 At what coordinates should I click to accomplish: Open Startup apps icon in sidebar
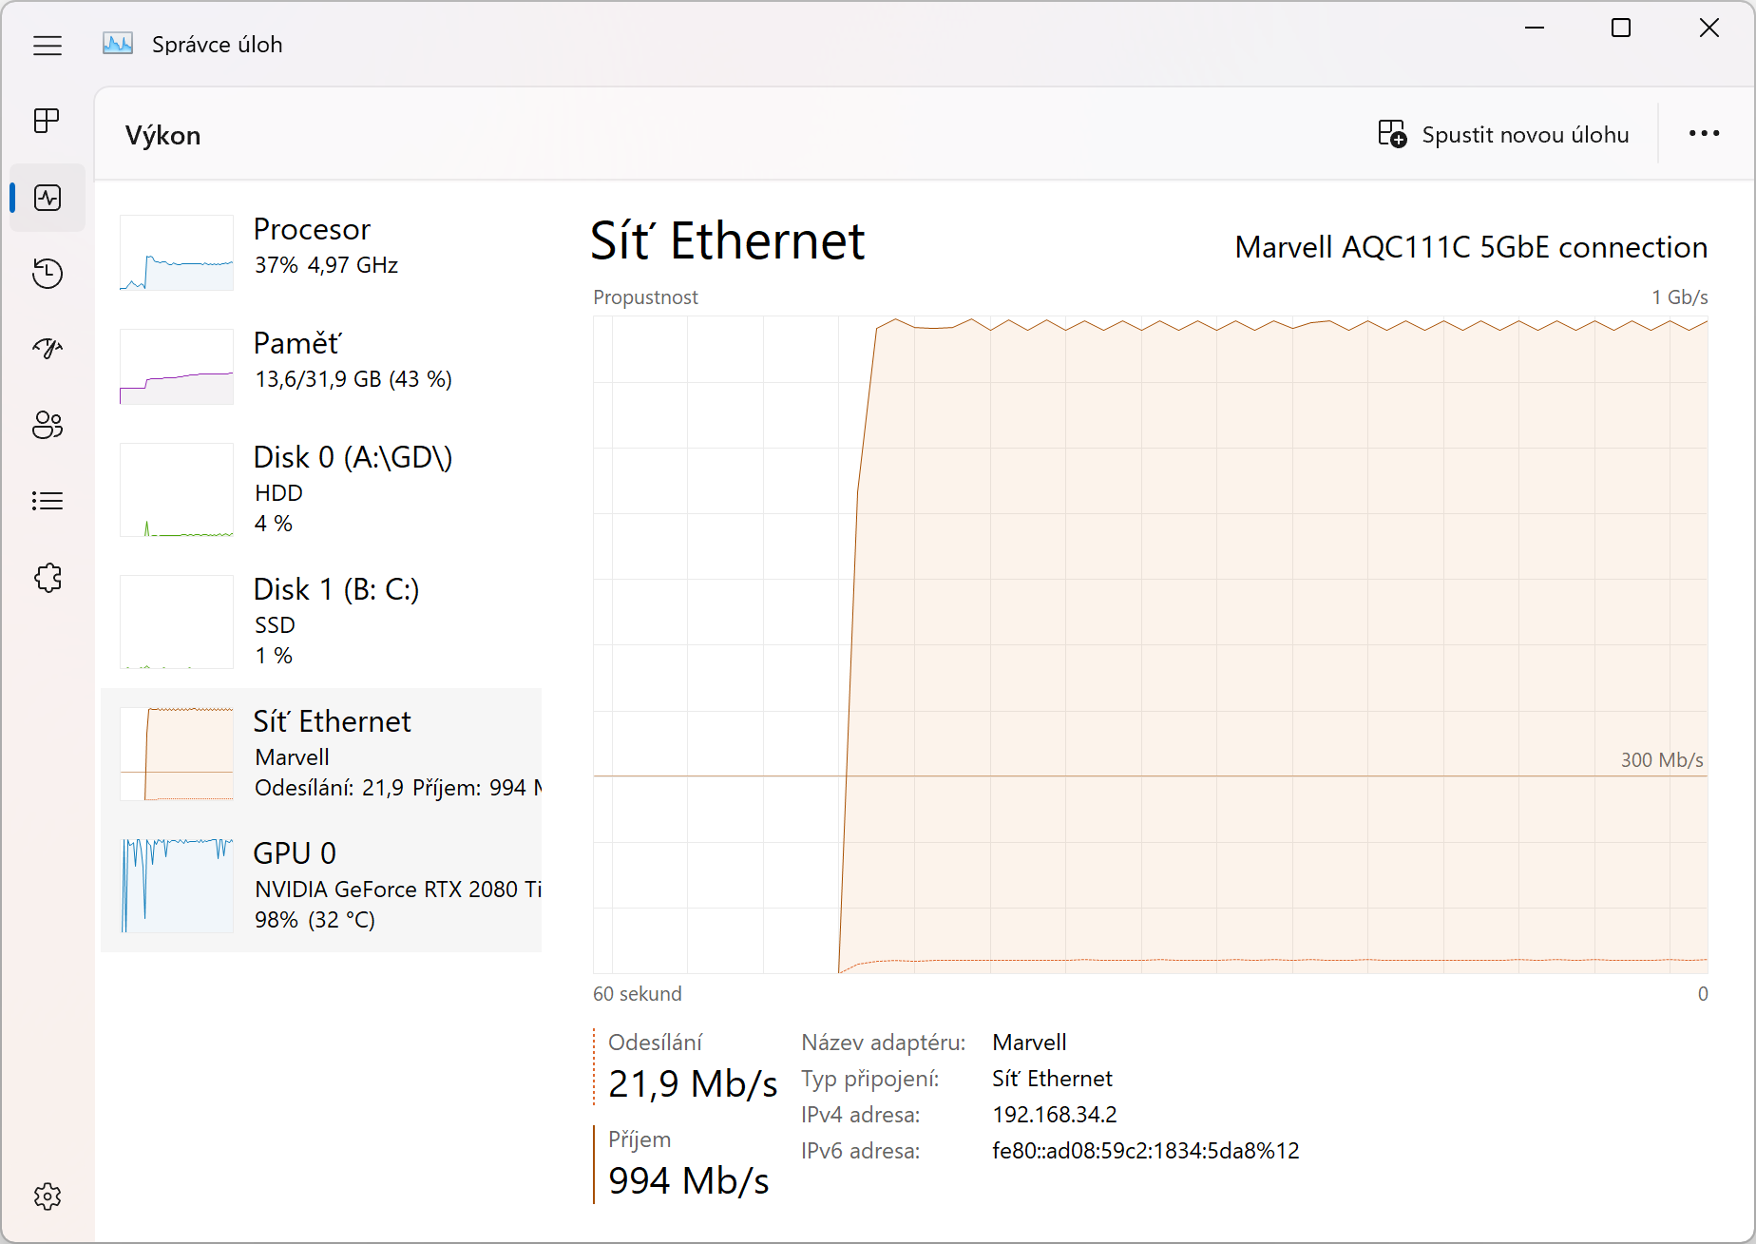click(x=48, y=349)
